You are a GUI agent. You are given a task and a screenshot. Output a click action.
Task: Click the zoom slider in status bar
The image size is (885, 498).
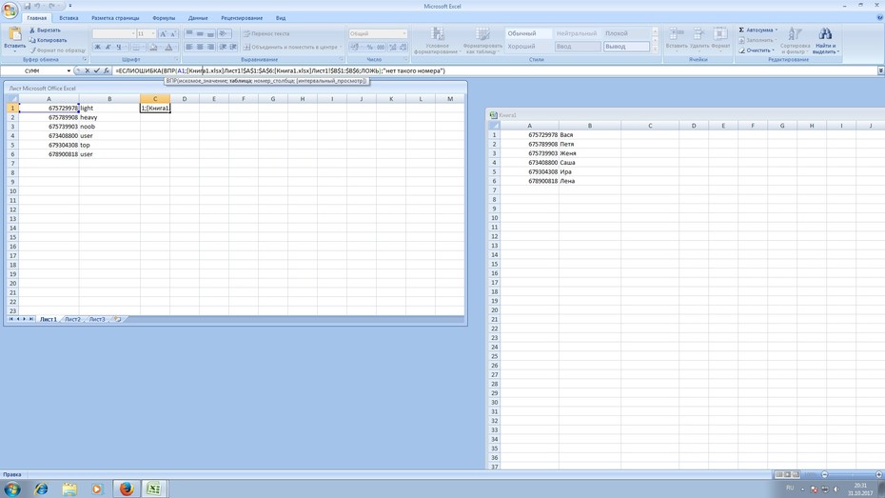[x=852, y=474]
